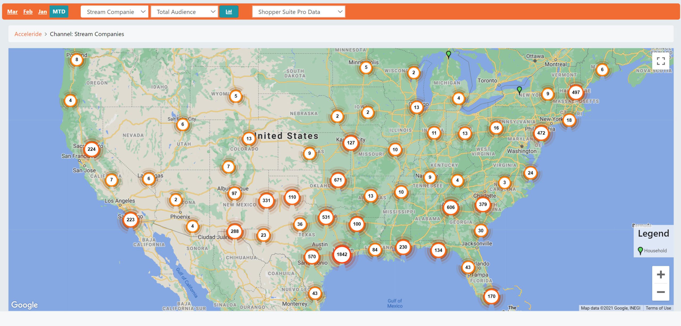Click the 43 cluster near Orlando

(x=468, y=268)
